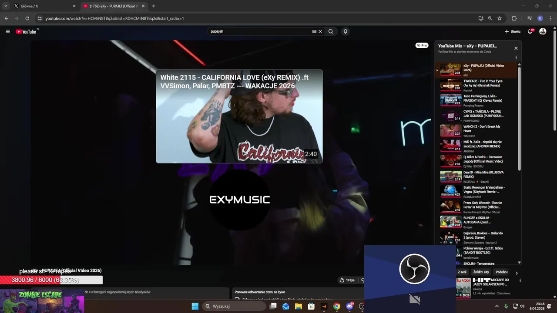
Task: Open the ZOMBIE ESCAPE game banner
Action: point(42,301)
